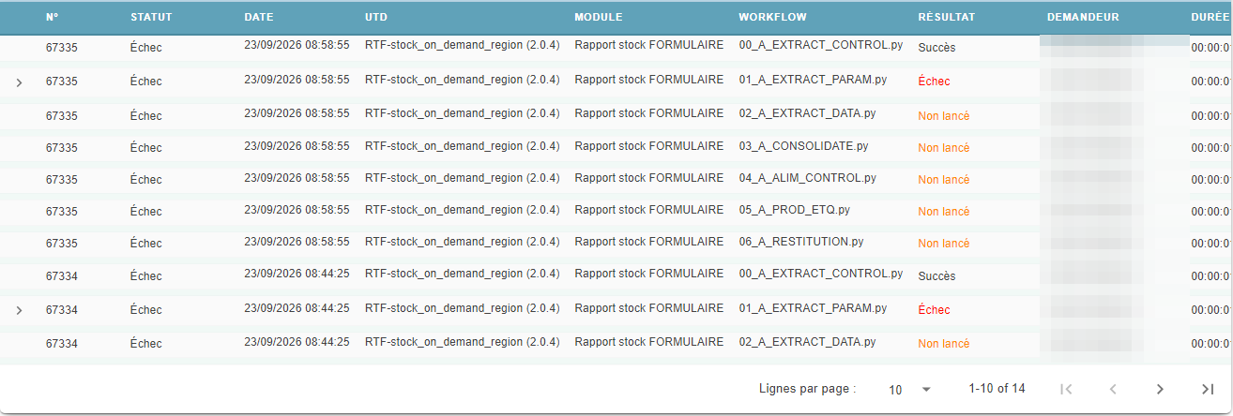Viewport: 1233px width, 416px height.
Task: Sort by the STATUT column header
Action: (x=150, y=17)
